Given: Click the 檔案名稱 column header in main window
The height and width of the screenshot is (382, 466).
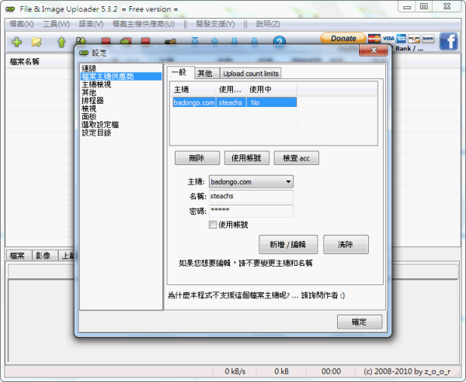Looking at the screenshot, I should [24, 62].
